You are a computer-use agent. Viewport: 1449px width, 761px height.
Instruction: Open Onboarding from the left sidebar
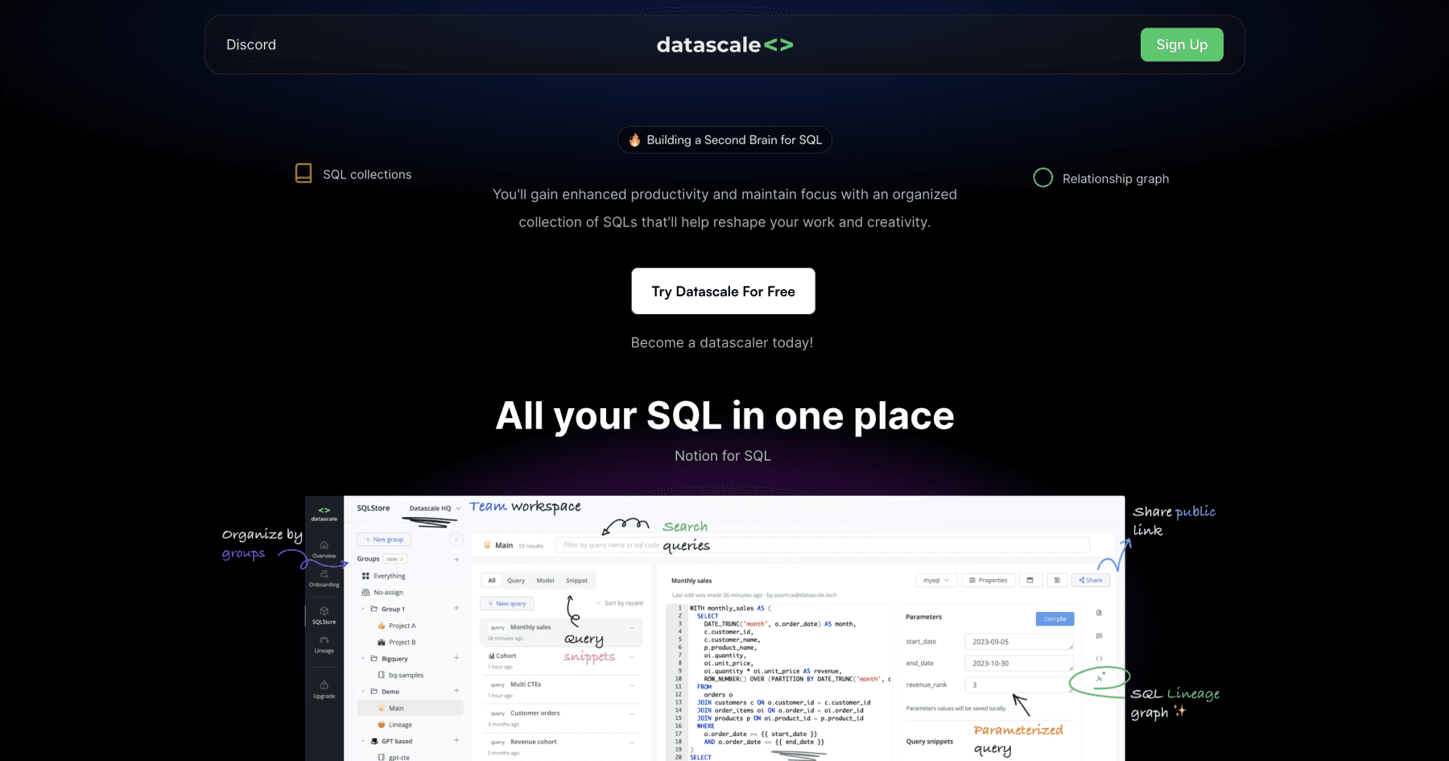(x=324, y=574)
